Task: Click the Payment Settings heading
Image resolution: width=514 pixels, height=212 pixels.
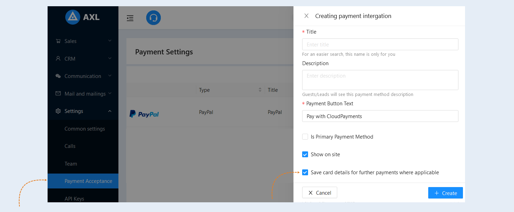Action: coord(164,52)
